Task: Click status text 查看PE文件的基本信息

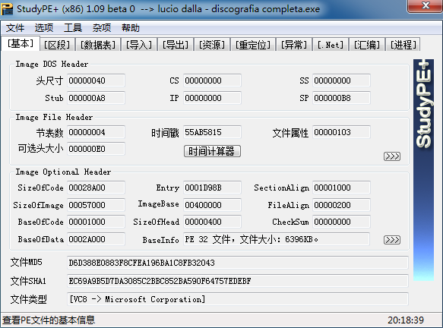Action: pos(49,320)
